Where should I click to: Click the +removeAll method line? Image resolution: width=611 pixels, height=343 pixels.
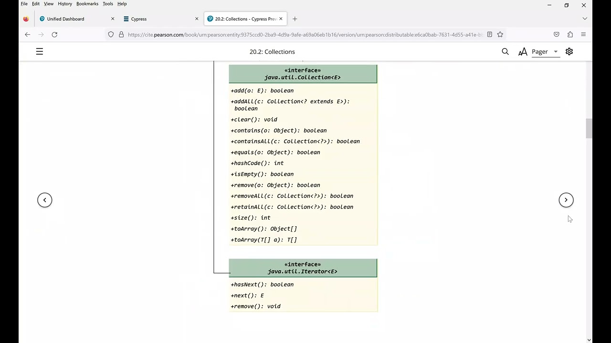292,196
